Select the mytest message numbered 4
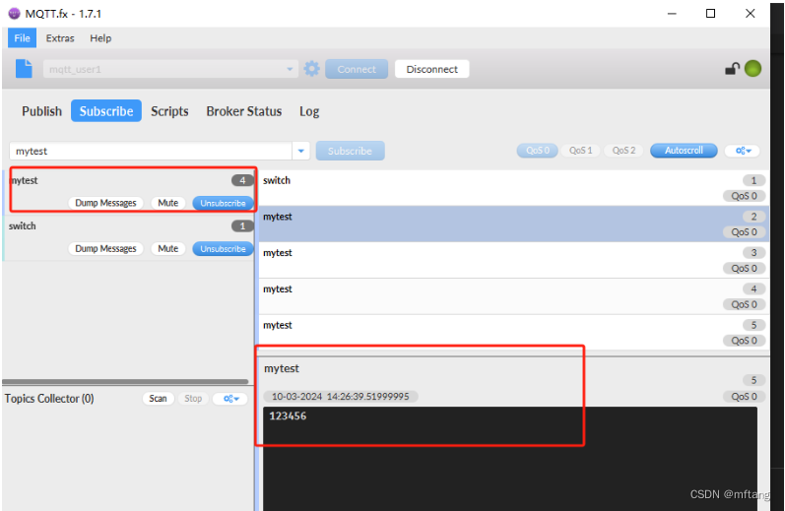 coord(514,296)
